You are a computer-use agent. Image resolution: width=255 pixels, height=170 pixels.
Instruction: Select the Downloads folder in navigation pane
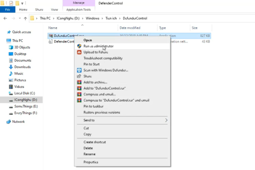pyautogui.click(x=23, y=67)
